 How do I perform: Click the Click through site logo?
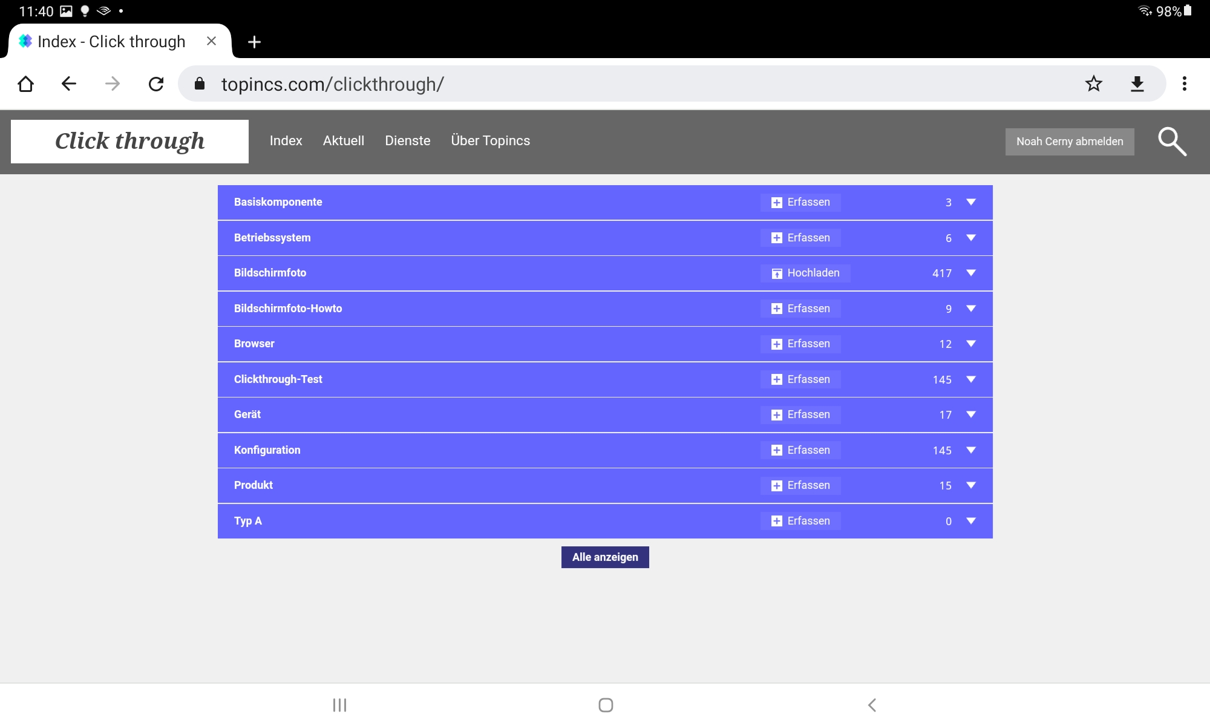129,141
